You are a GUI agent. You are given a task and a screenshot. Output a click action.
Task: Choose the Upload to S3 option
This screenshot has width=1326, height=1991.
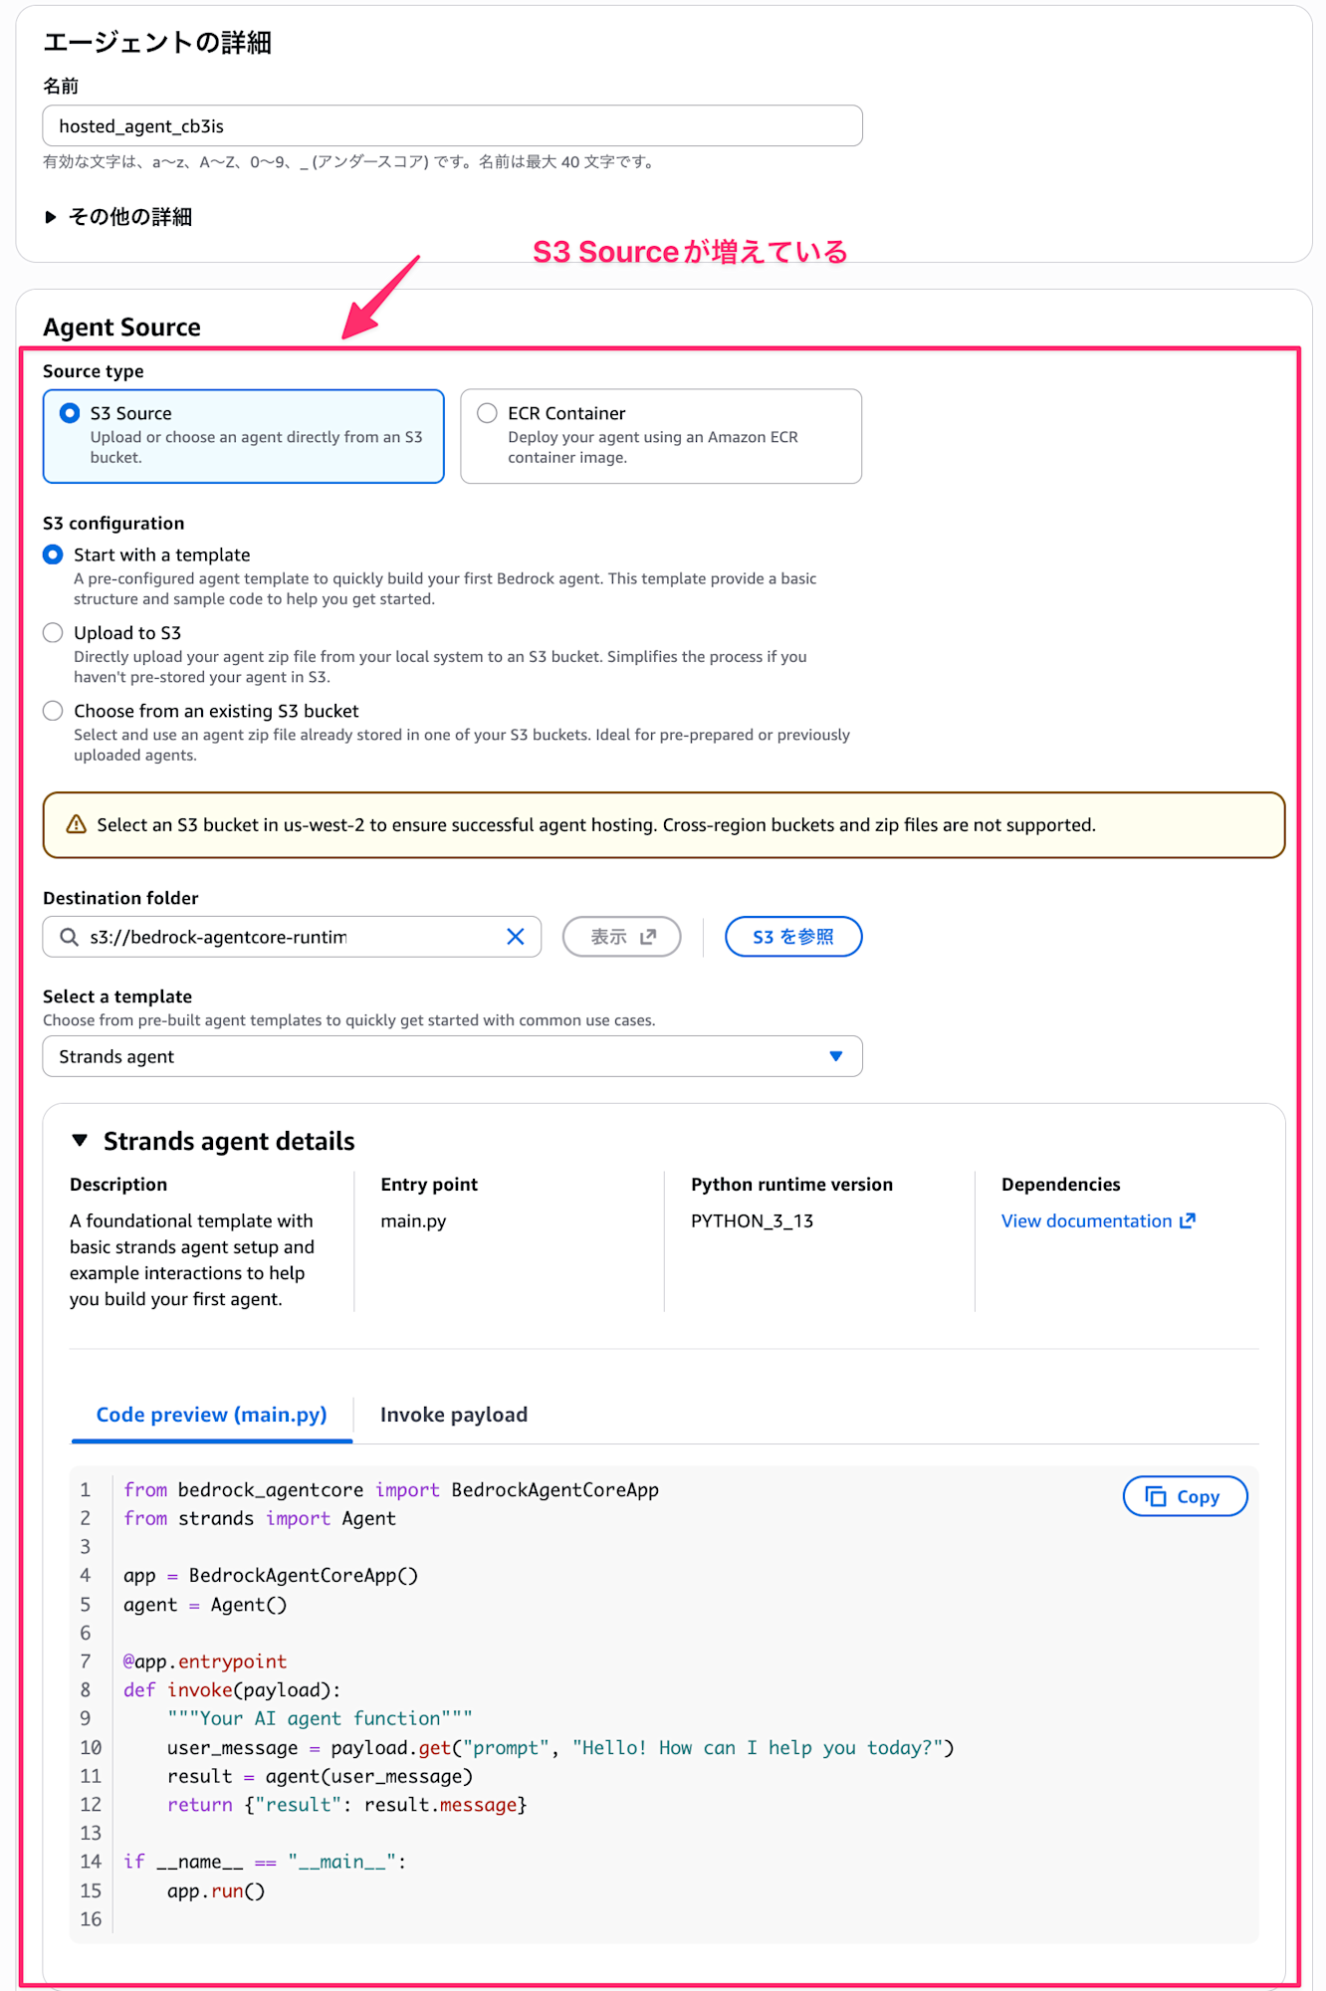click(x=54, y=633)
